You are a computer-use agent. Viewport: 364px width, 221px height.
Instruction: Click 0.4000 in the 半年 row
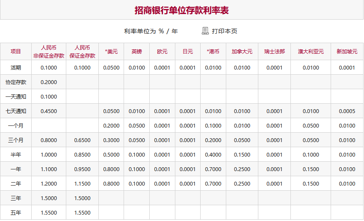(213, 155)
